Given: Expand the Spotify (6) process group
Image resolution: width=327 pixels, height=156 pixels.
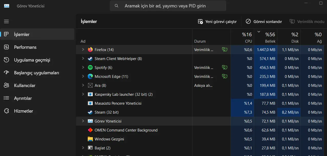Looking at the screenshot, I should pos(83,67).
